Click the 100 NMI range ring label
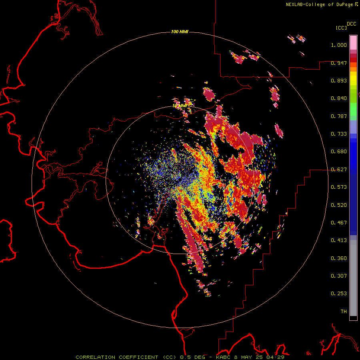 [x=180, y=32]
